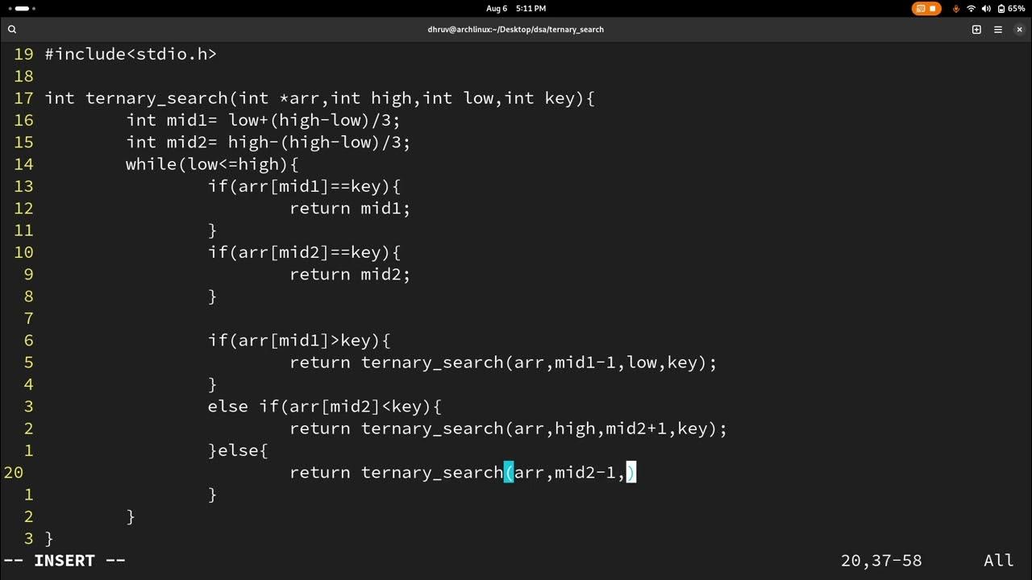Click the cursor at the closing parenthesis

(x=631, y=472)
